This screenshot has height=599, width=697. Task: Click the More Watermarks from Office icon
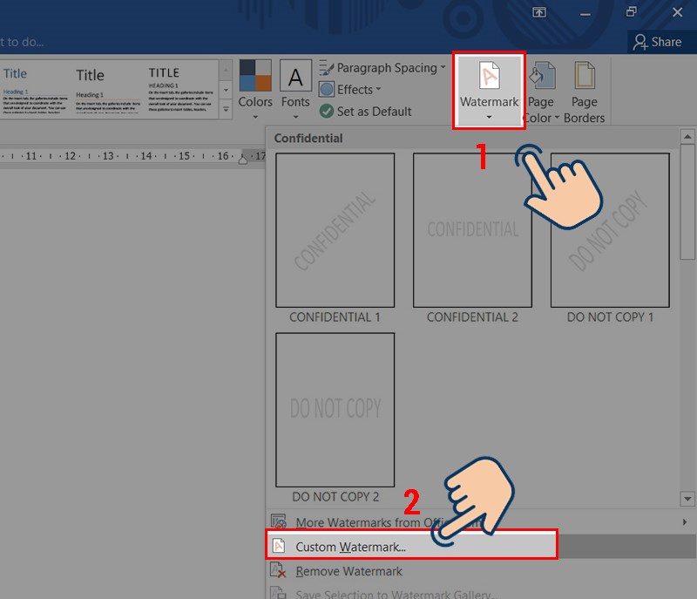279,521
